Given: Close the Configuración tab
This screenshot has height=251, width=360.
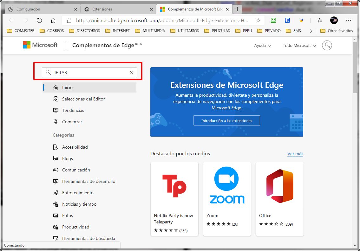Looking at the screenshot, I should pyautogui.click(x=75, y=9).
